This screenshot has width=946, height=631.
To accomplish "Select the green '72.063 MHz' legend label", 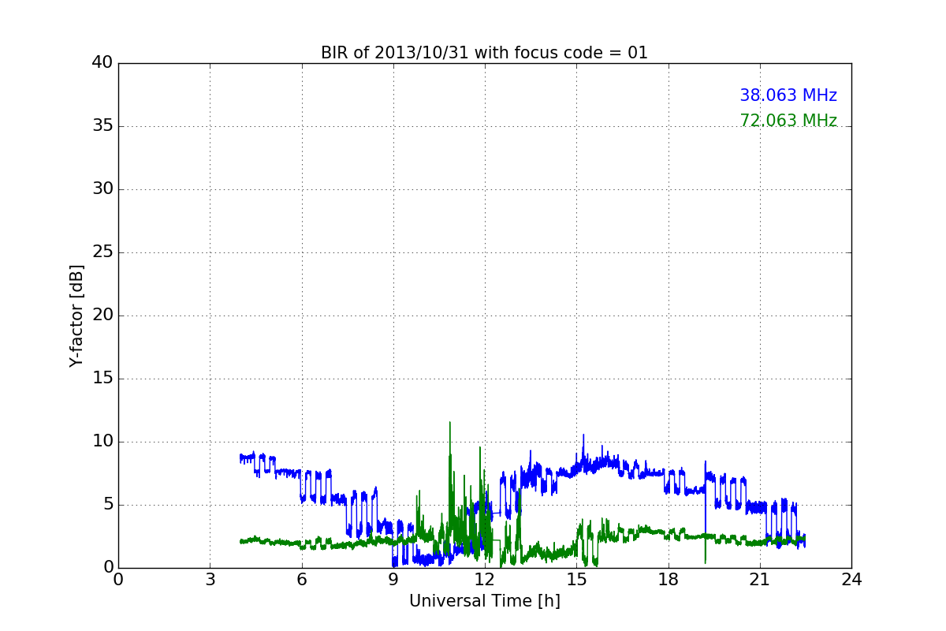I will 788,121.
